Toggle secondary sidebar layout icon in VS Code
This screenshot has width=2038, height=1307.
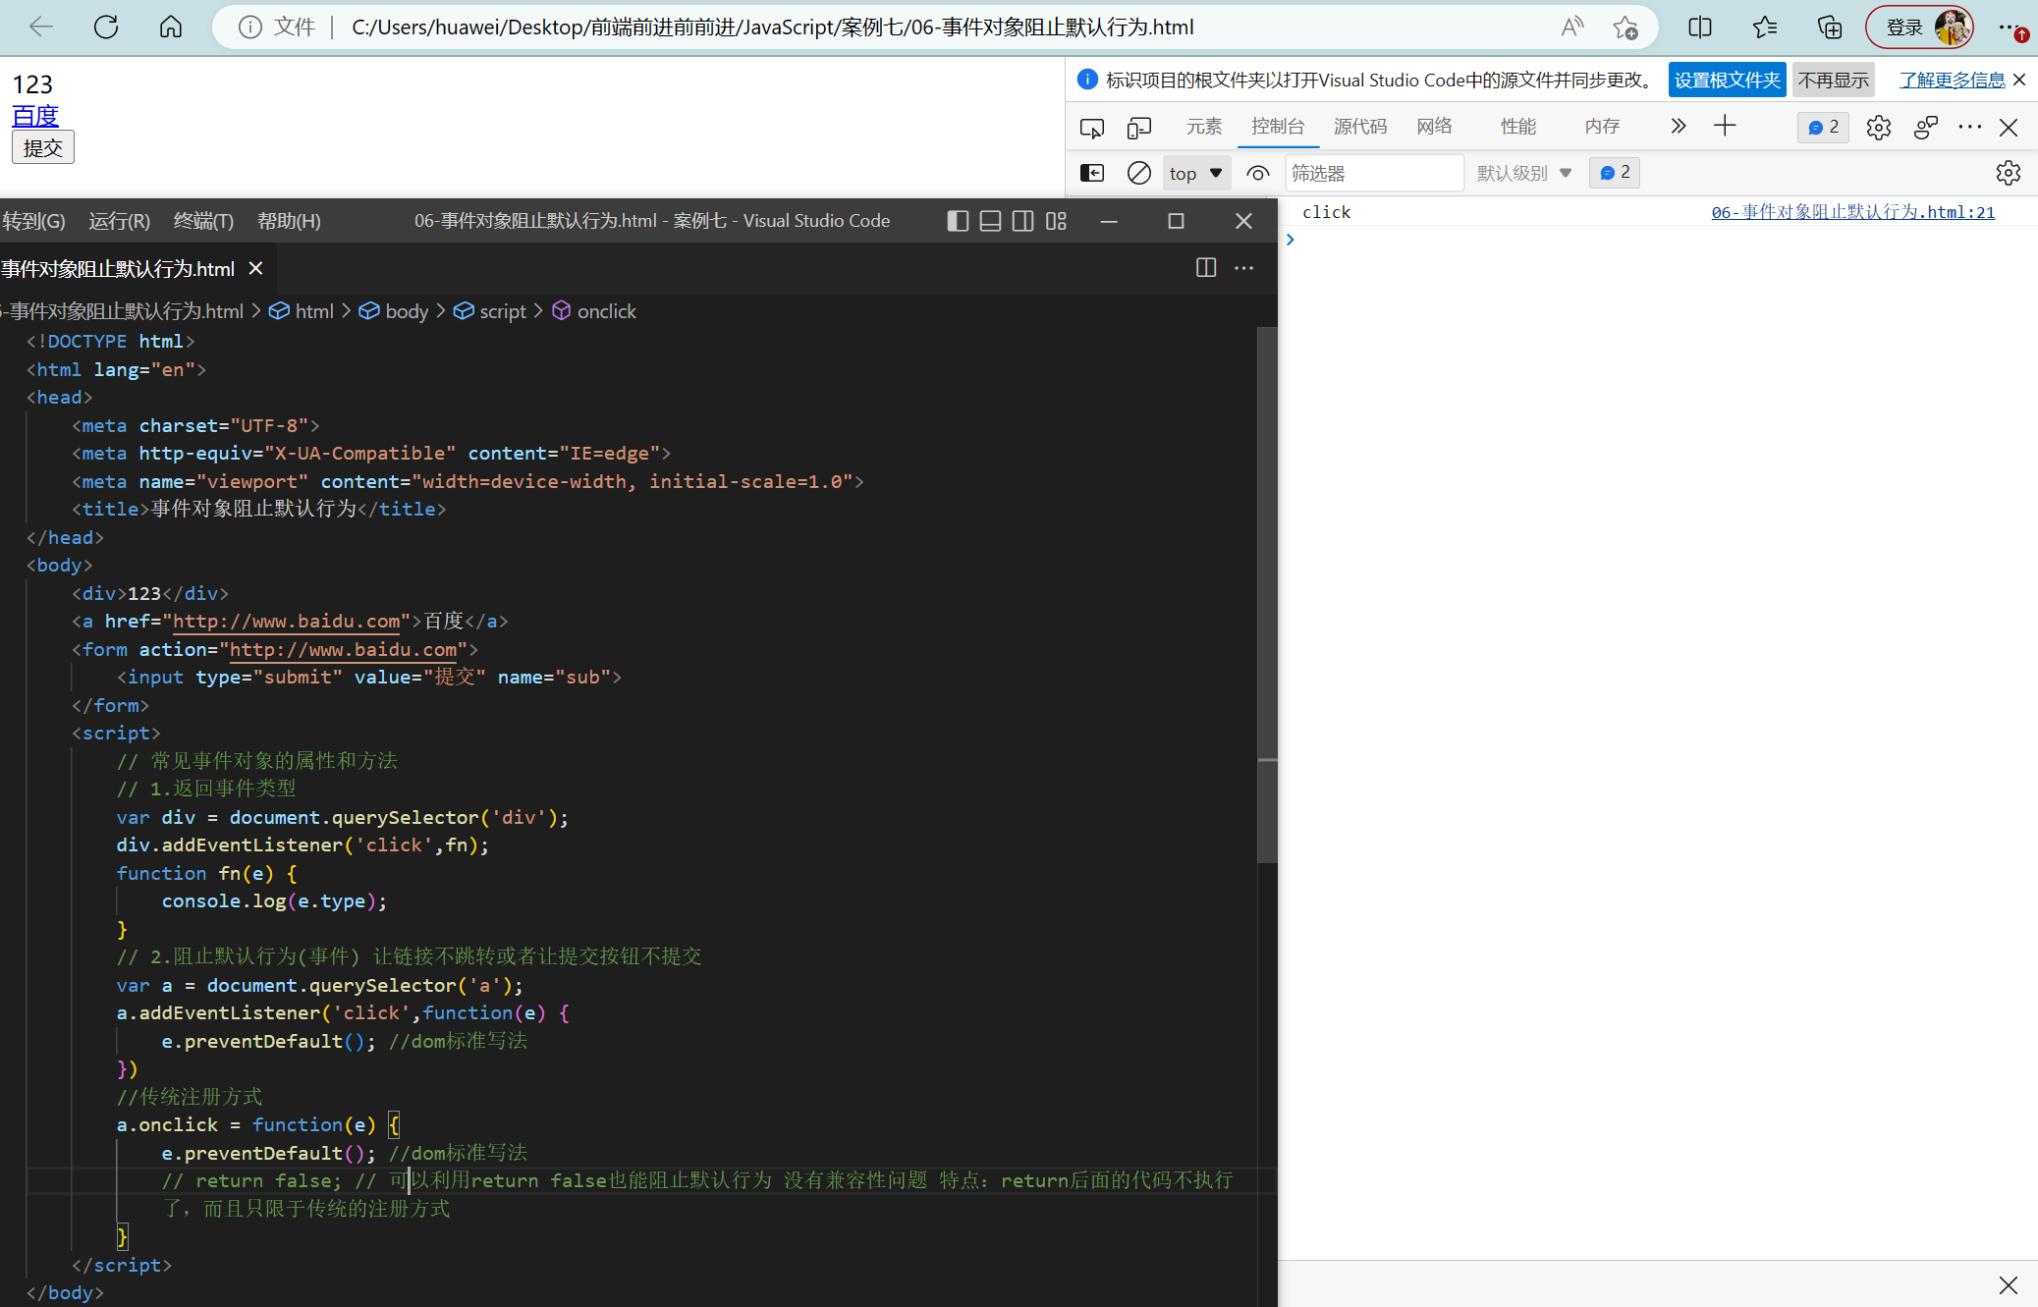[x=1022, y=221]
